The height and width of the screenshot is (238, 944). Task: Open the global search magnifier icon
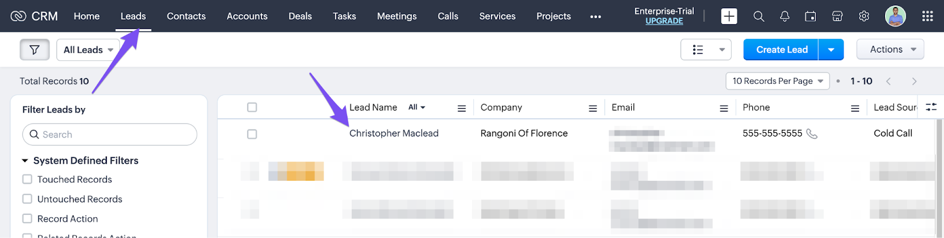point(759,17)
